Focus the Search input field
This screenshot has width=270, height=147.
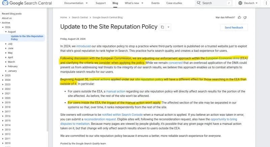214,3
